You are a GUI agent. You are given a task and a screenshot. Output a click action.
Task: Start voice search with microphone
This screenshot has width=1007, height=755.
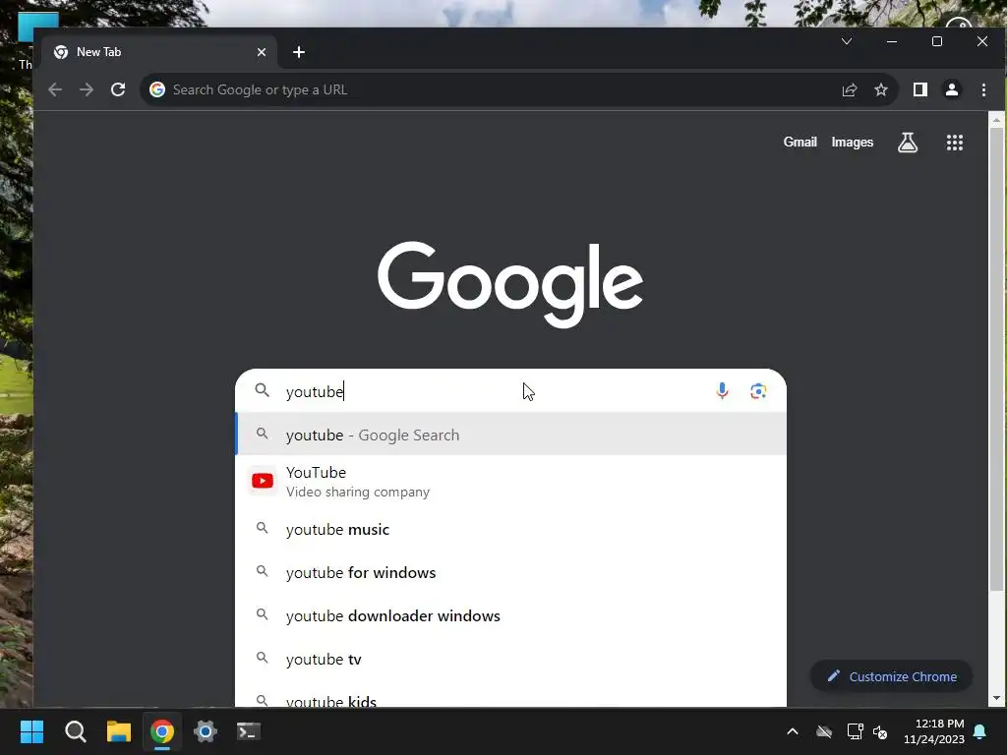tap(722, 391)
